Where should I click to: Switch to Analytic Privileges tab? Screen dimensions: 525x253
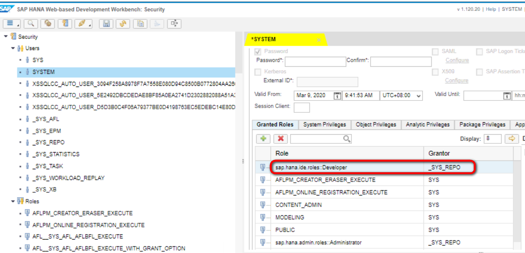click(428, 124)
